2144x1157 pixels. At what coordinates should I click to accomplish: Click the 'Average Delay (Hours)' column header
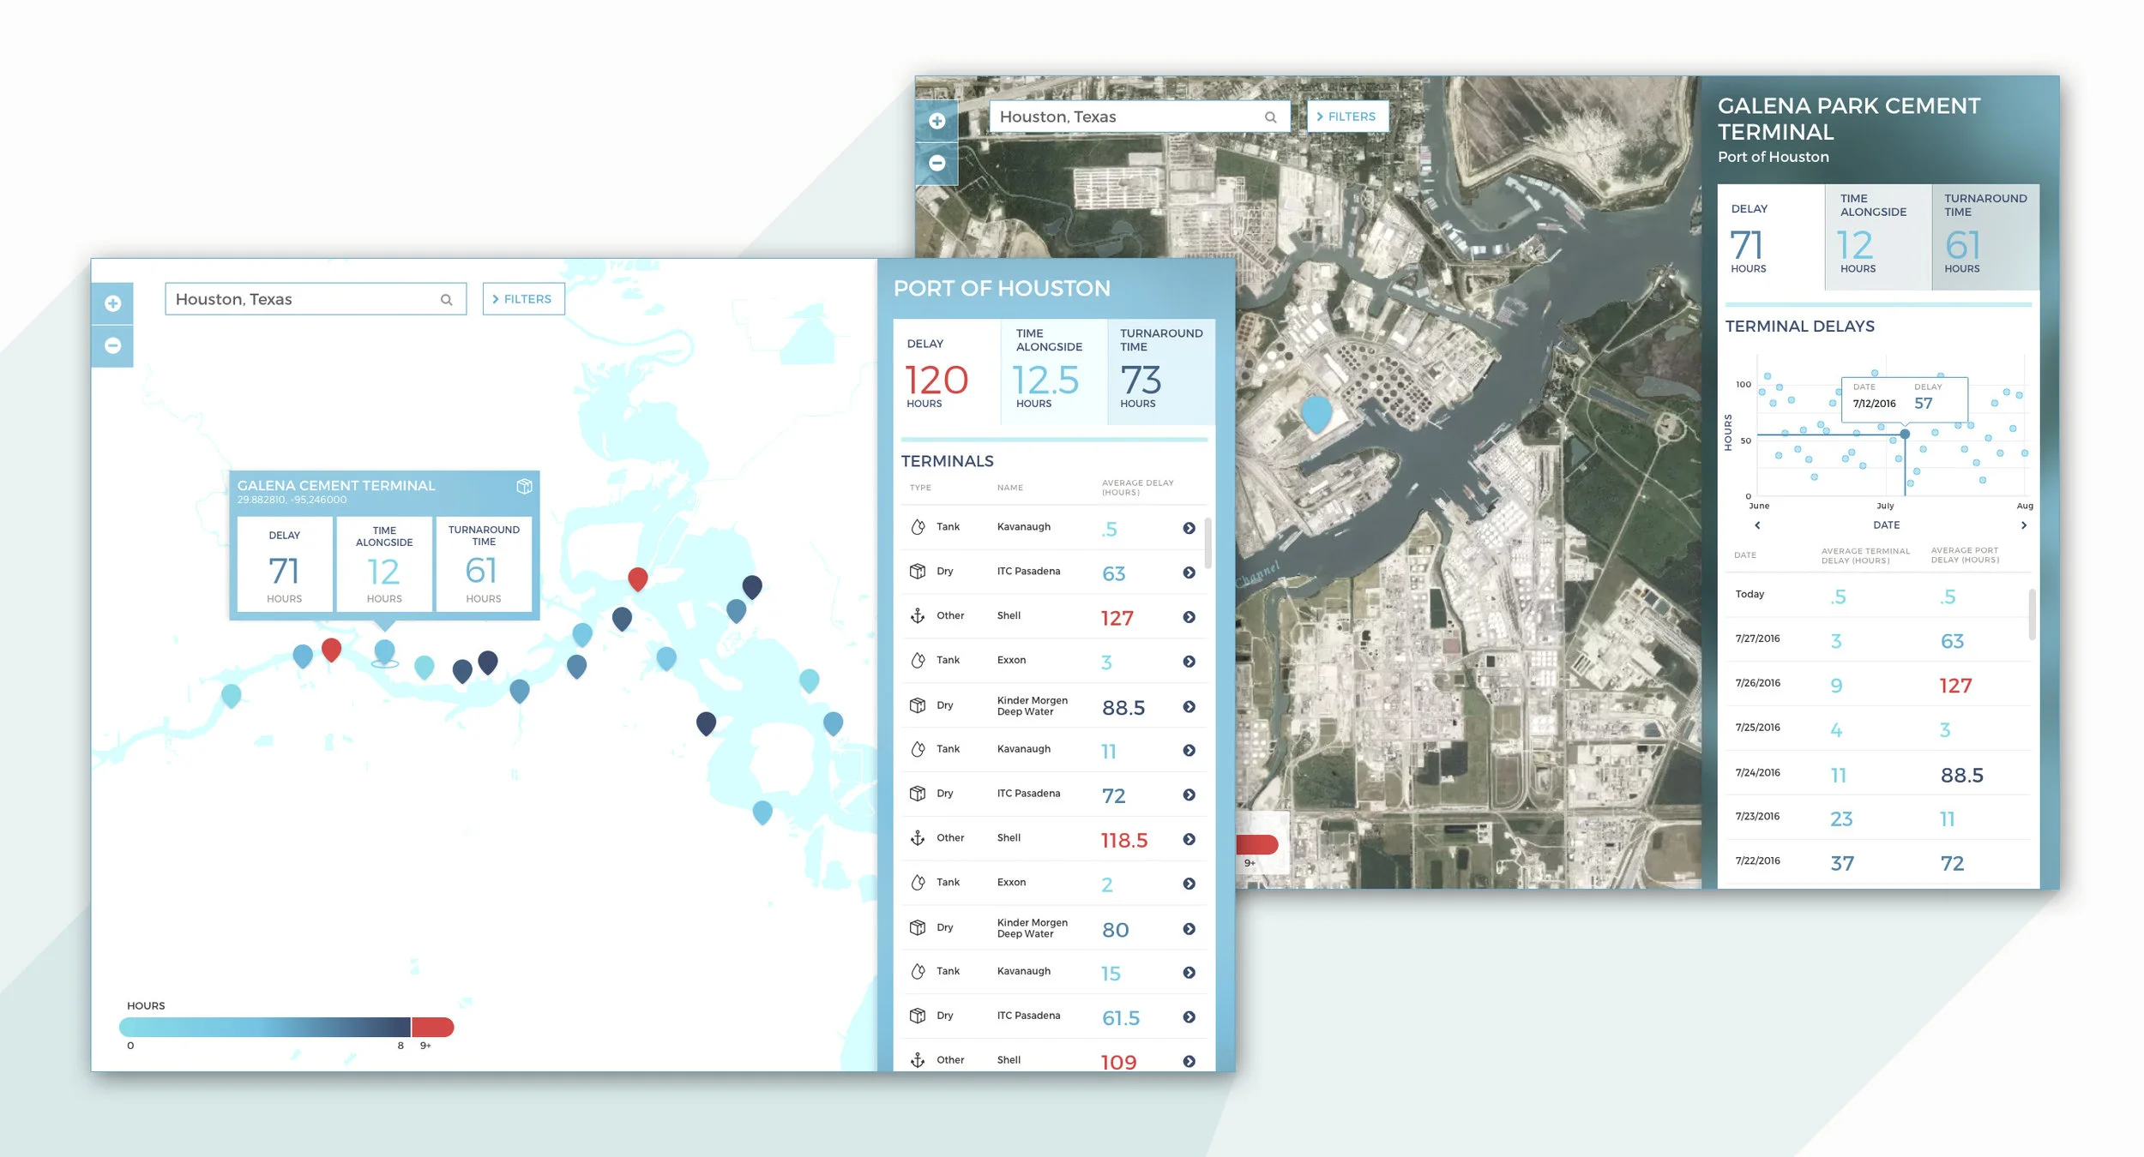pos(1137,488)
